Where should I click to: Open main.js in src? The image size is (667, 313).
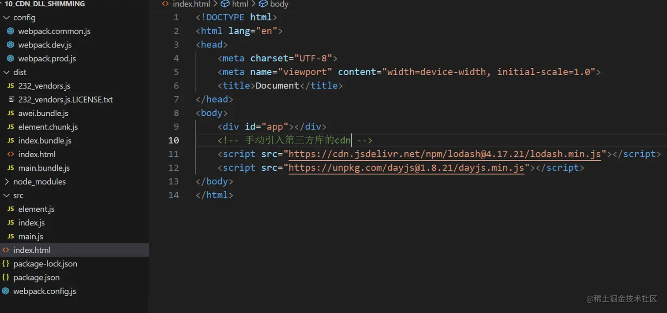(30, 236)
